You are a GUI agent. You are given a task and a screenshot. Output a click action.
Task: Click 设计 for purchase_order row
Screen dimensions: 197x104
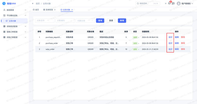(x=170, y=43)
